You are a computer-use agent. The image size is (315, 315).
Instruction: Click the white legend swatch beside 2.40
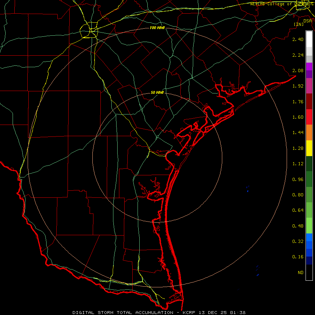pos(309,39)
